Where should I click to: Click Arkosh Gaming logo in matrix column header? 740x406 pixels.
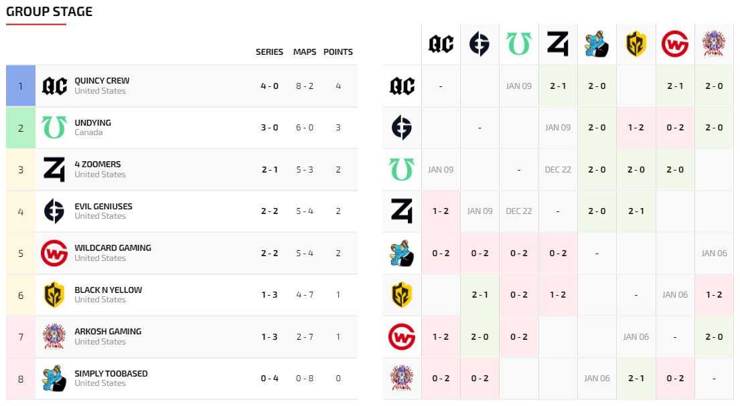(x=714, y=44)
